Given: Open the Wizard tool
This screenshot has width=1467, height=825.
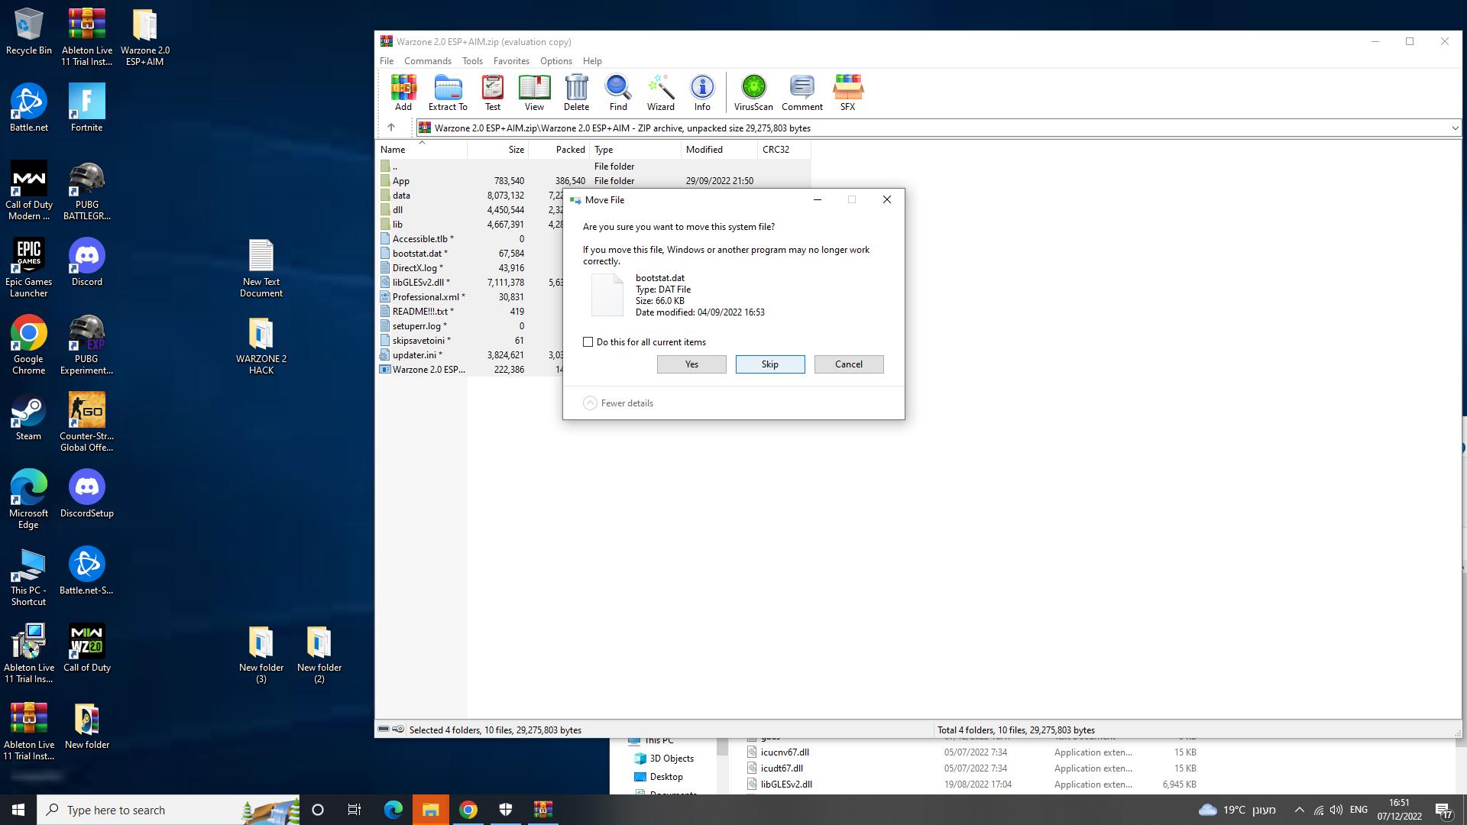Looking at the screenshot, I should tap(660, 92).
